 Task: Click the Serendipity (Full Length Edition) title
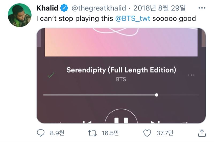[121, 70]
